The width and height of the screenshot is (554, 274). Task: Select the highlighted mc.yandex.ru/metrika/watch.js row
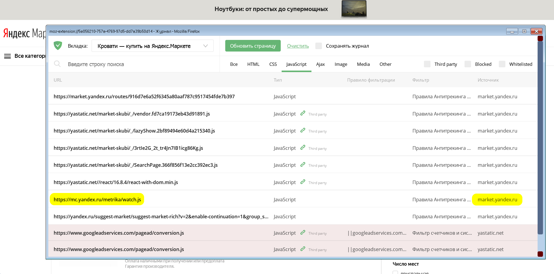97,199
